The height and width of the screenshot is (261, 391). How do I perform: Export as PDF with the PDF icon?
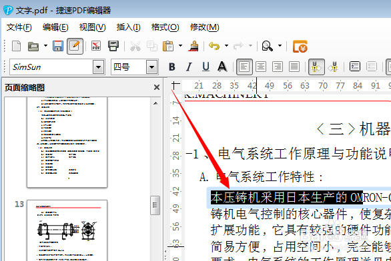click(x=96, y=46)
